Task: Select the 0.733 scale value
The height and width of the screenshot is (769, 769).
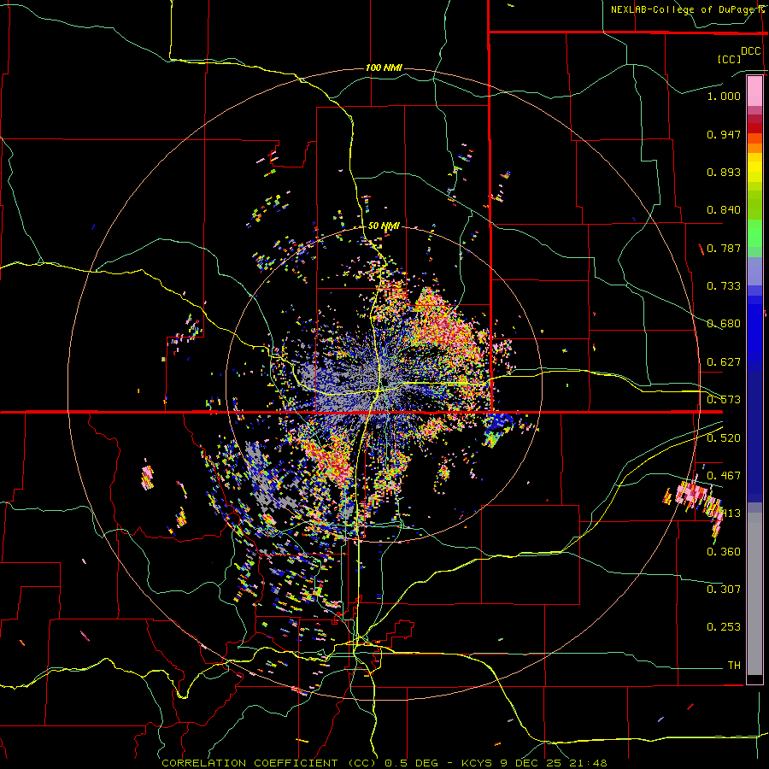Action: [724, 286]
